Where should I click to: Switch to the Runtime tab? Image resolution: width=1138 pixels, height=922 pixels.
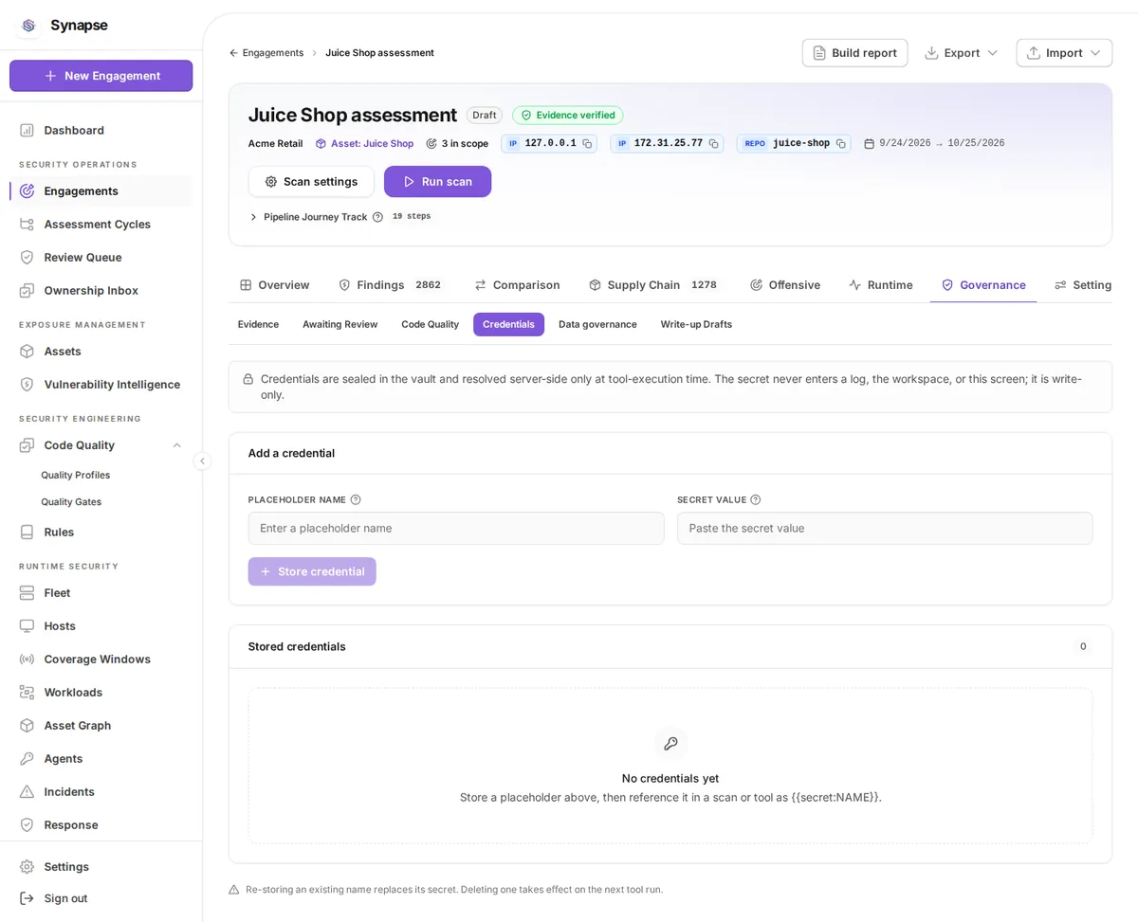[x=881, y=284]
